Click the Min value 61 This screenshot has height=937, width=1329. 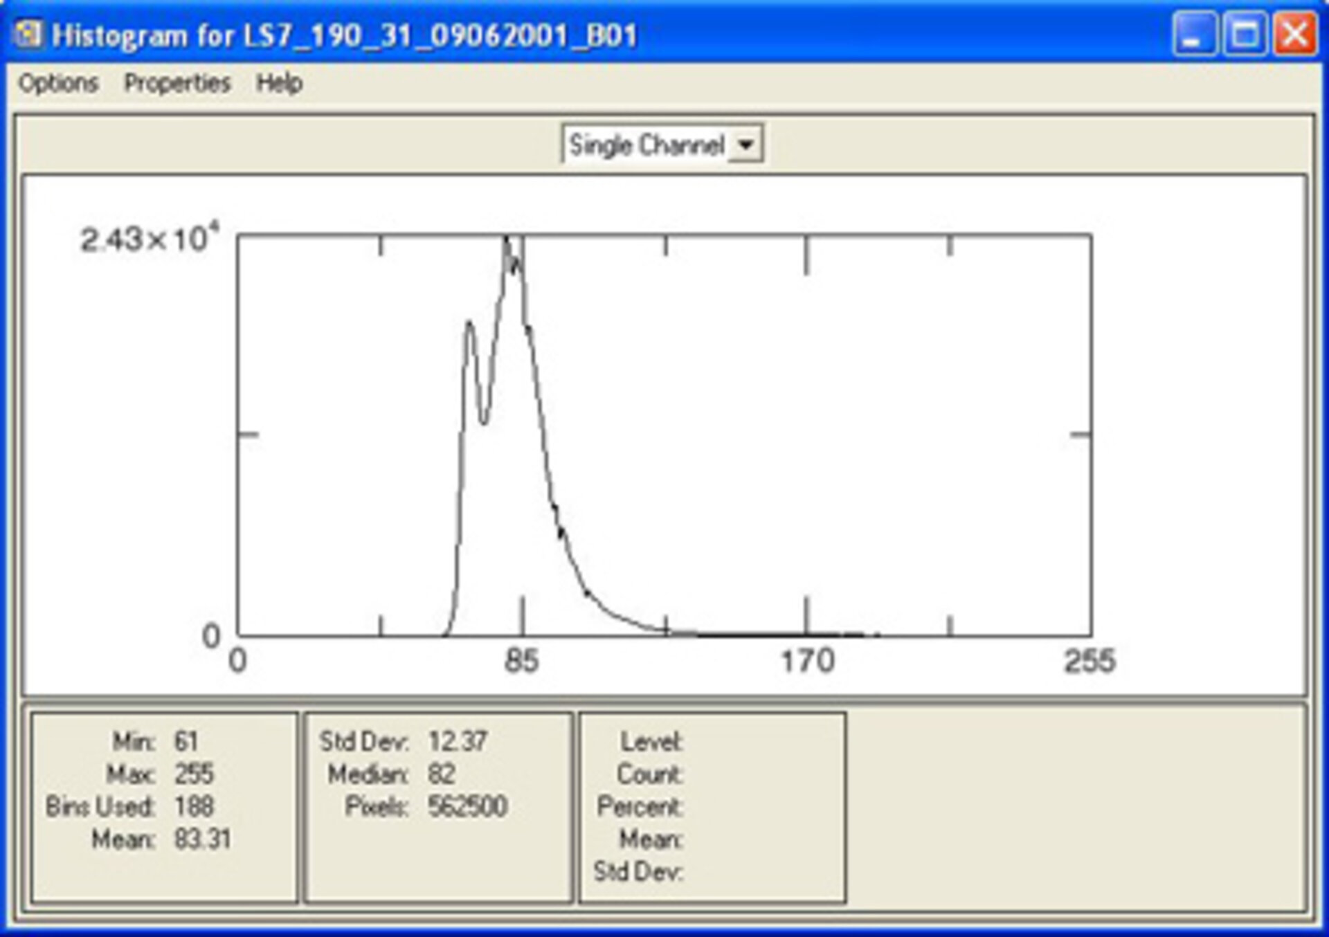(x=186, y=742)
